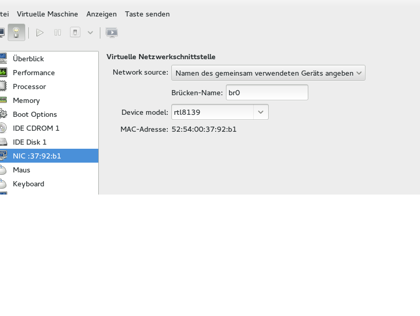Select IDE CDROM 1 device
Image resolution: width=420 pixels, height=316 pixels.
pyautogui.click(x=36, y=128)
